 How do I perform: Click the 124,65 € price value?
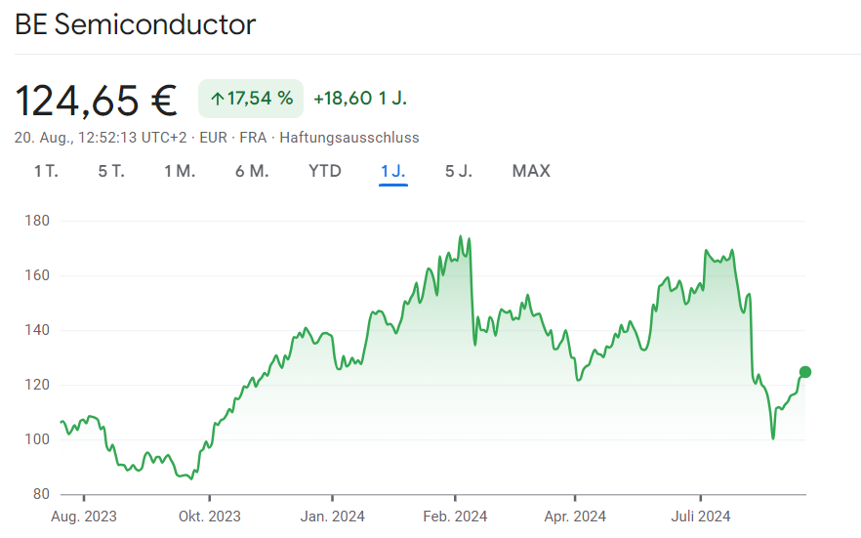pyautogui.click(x=96, y=101)
